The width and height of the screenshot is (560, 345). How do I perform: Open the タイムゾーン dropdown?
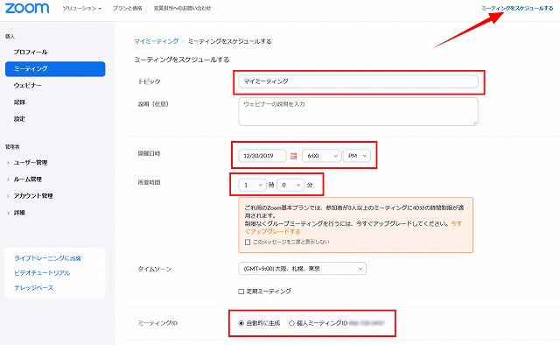click(x=302, y=269)
